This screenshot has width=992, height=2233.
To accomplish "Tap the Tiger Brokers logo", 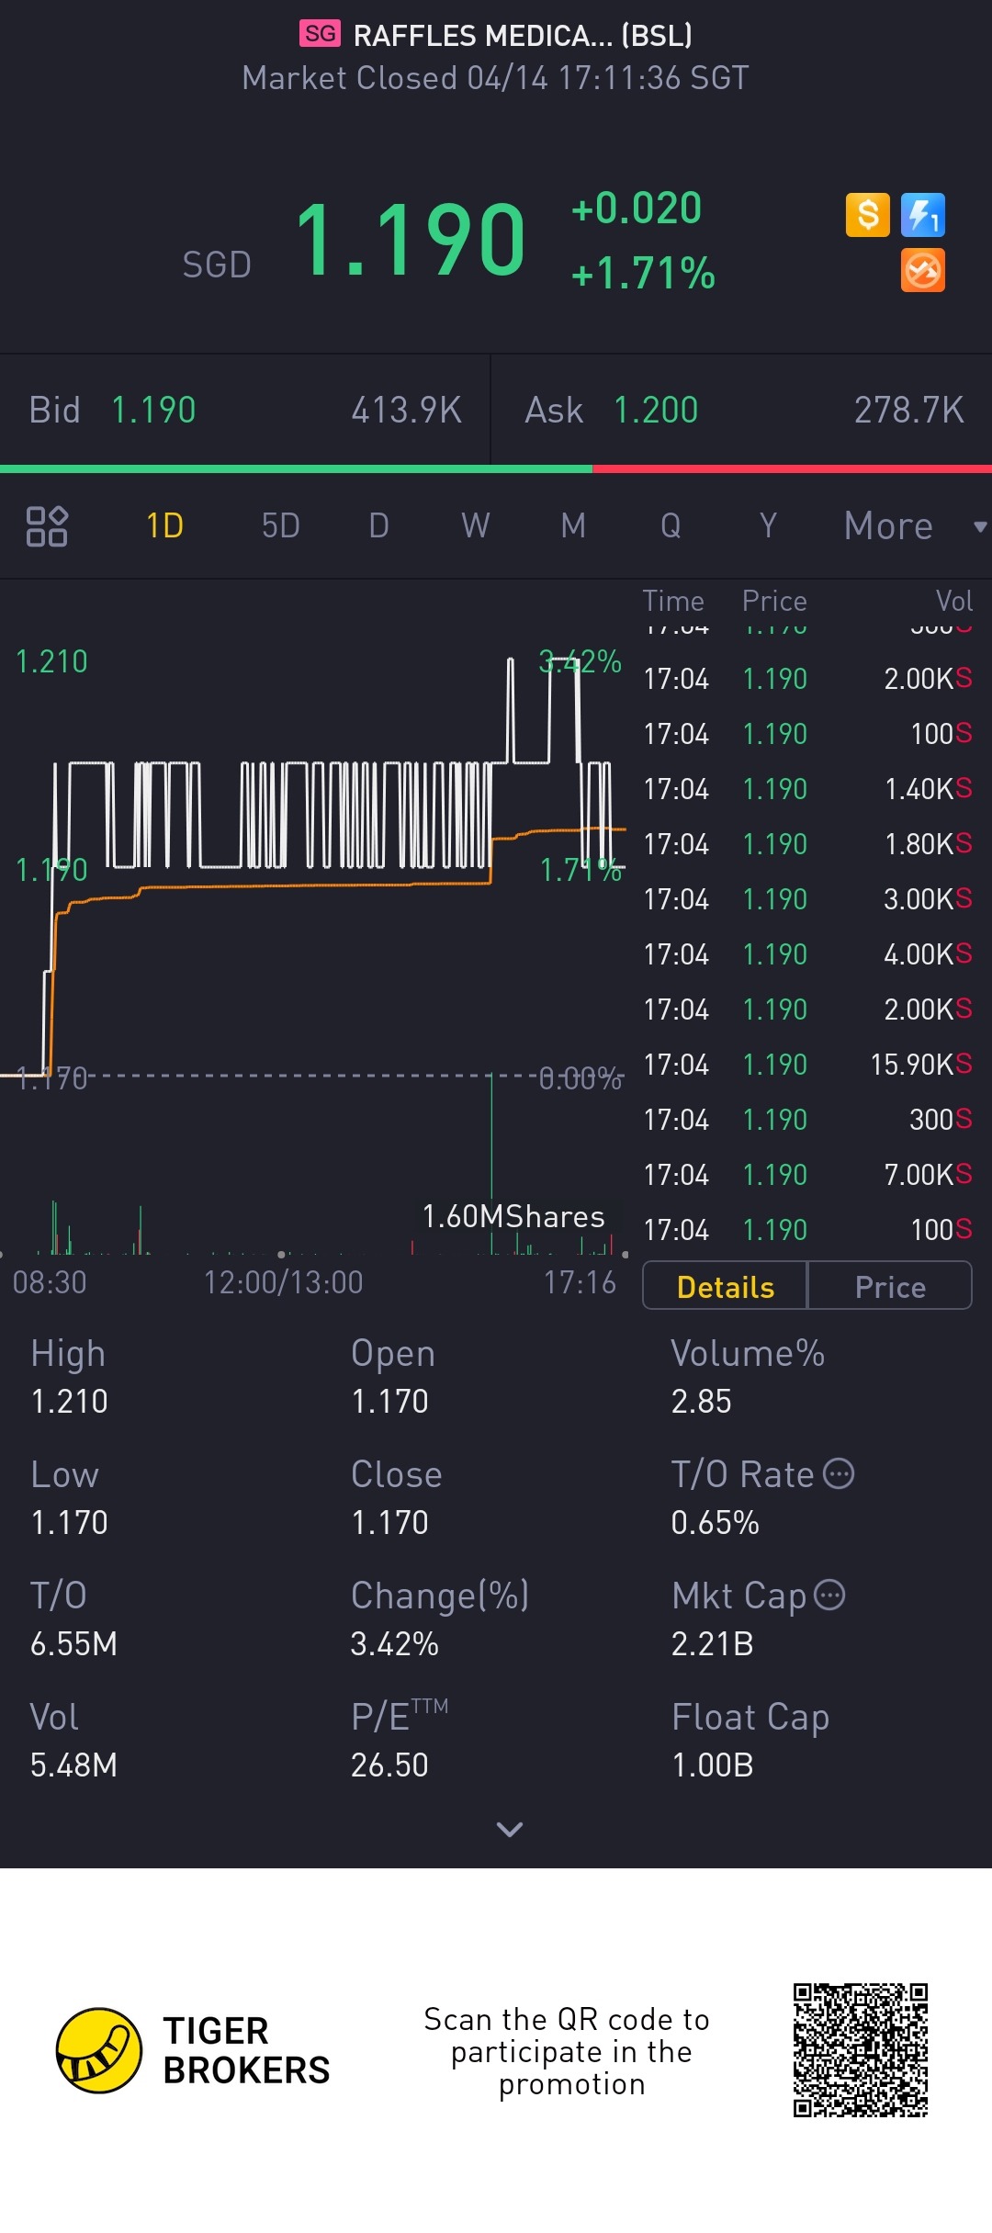I will (193, 2050).
